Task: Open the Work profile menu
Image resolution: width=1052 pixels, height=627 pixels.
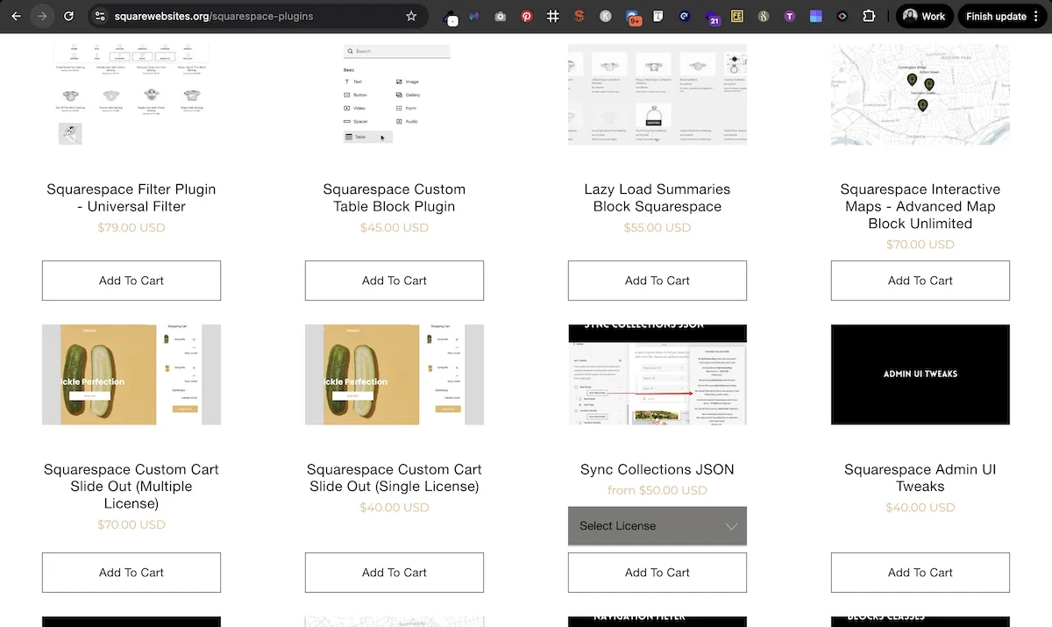Action: point(924,16)
